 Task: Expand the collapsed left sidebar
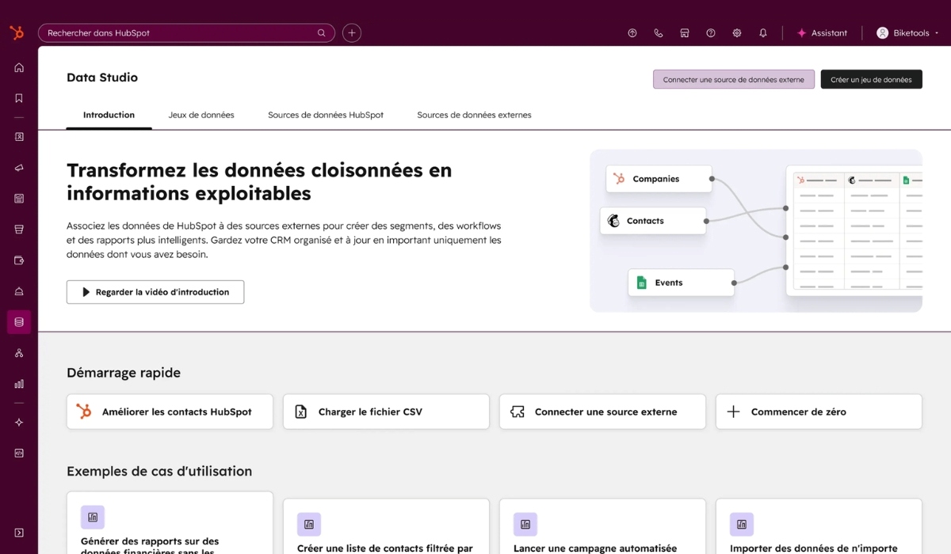pos(19,533)
